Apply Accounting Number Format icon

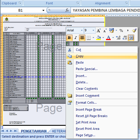click(x=112, y=30)
